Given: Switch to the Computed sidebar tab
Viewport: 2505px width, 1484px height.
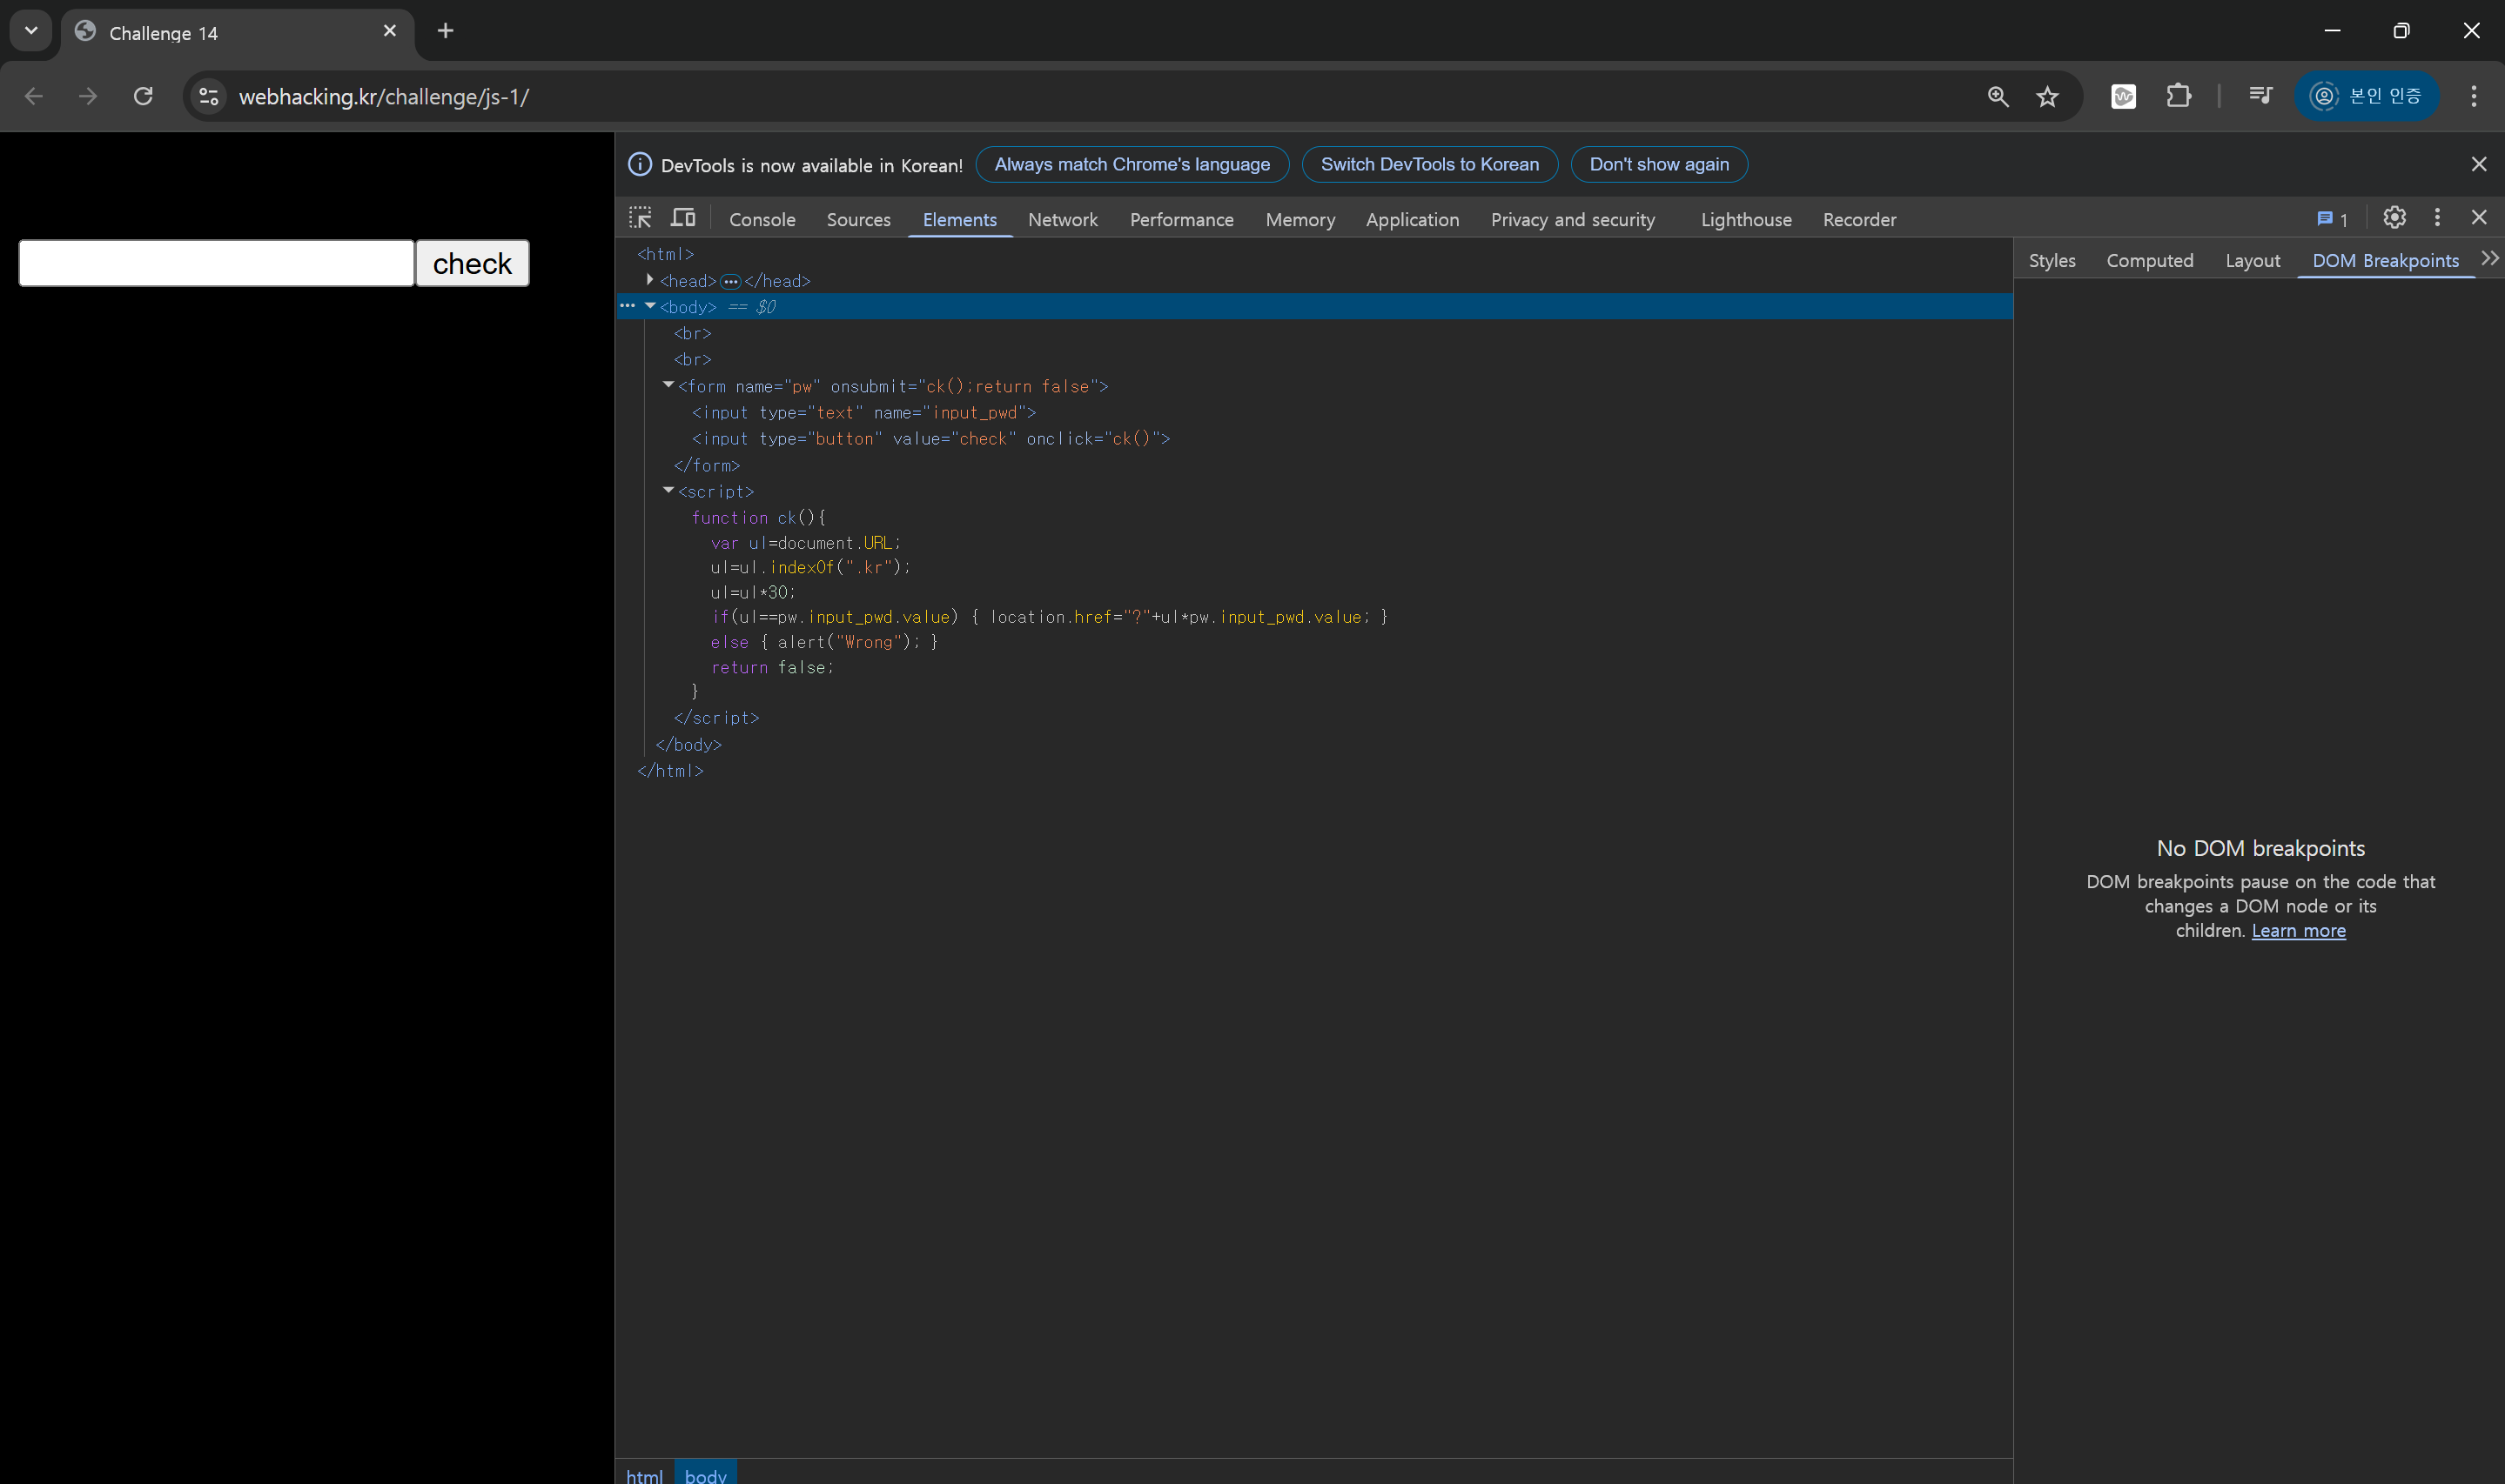Looking at the screenshot, I should [x=2150, y=260].
